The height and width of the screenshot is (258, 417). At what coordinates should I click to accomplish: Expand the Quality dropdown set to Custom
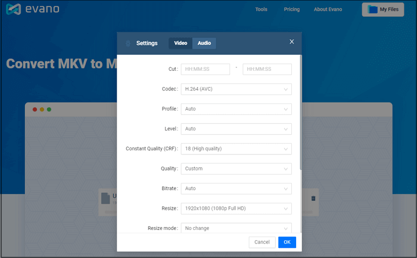click(236, 169)
